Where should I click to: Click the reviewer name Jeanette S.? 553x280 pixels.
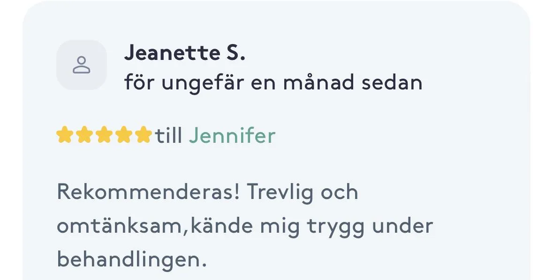click(x=184, y=52)
